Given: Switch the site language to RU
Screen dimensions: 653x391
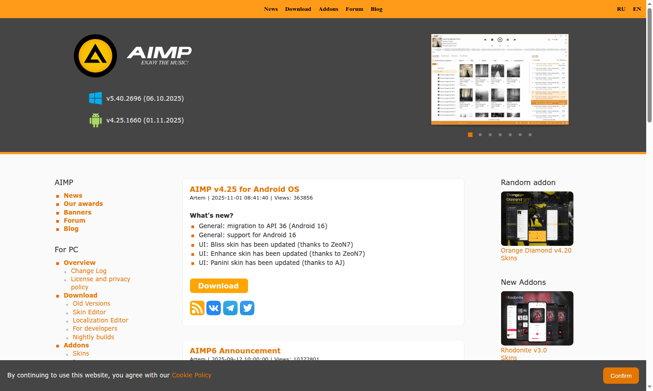Looking at the screenshot, I should 621,9.
